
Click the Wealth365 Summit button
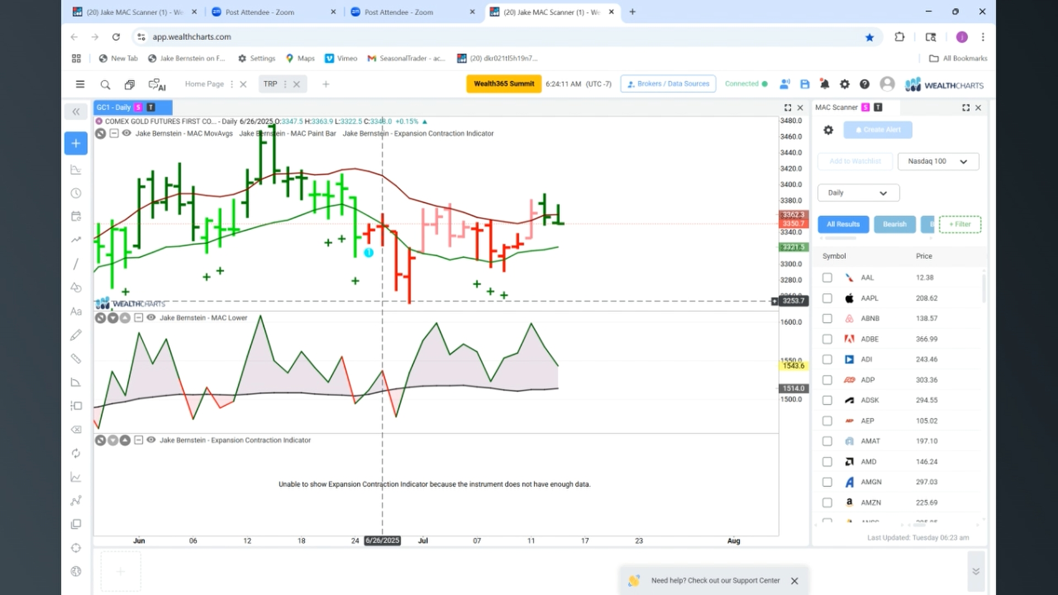click(x=504, y=84)
